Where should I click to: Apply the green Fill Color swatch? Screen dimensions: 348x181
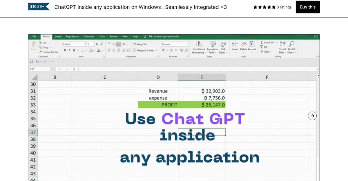click(91, 50)
